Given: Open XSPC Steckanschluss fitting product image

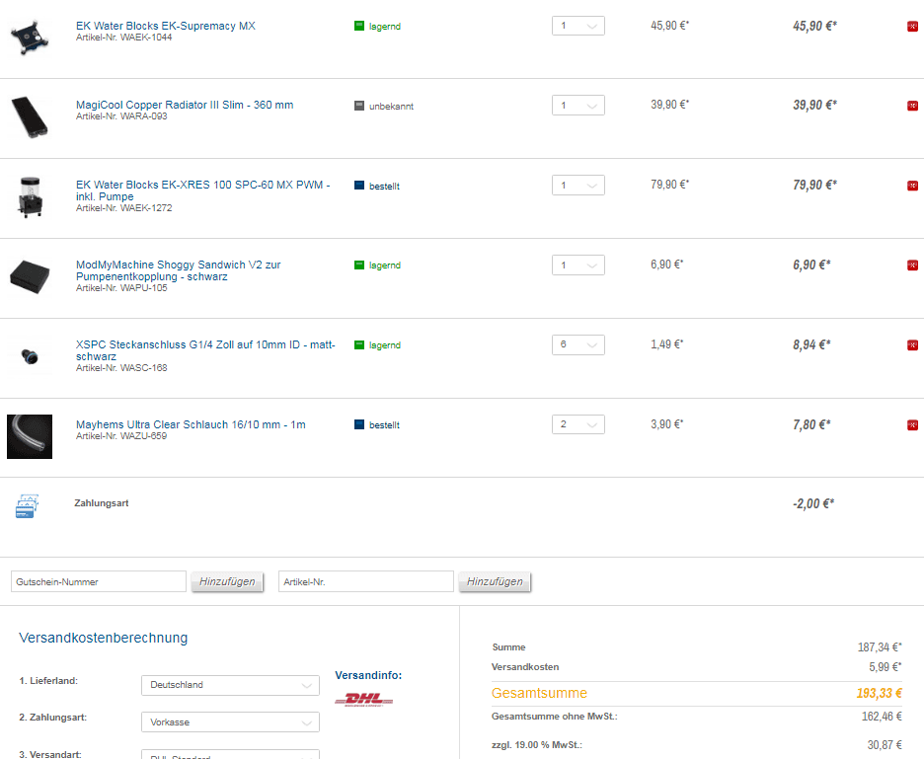Looking at the screenshot, I should click(30, 356).
